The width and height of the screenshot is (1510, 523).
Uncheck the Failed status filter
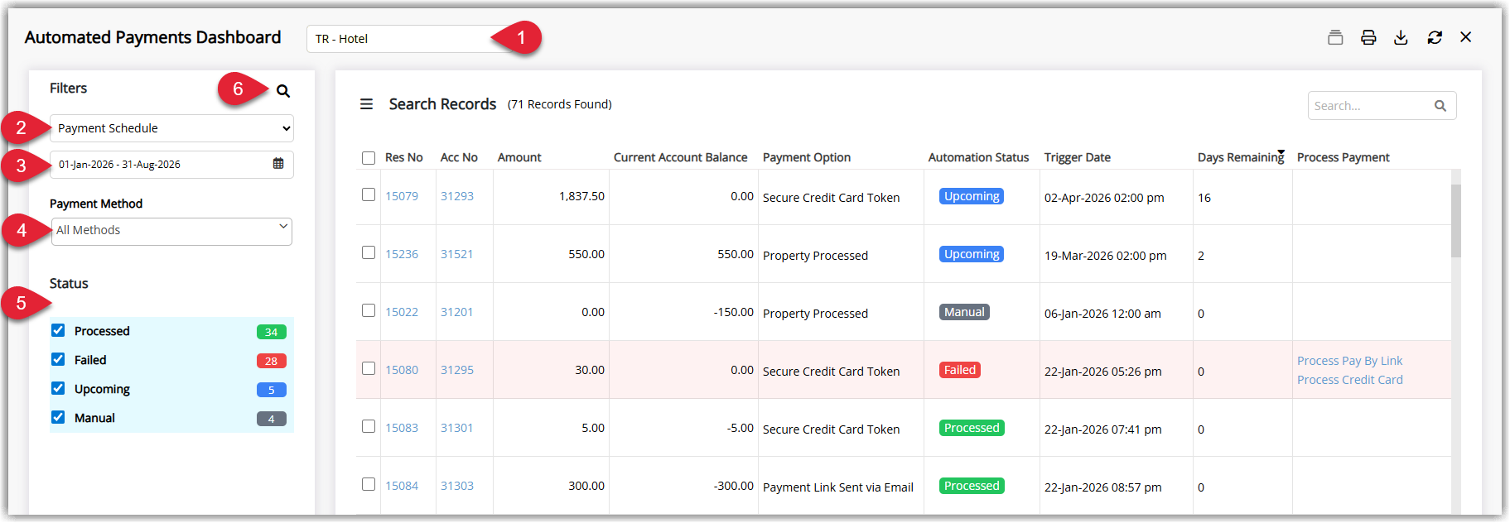(x=58, y=359)
